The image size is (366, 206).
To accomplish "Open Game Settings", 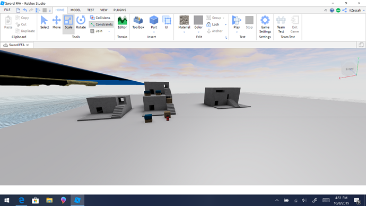I will click(x=265, y=24).
